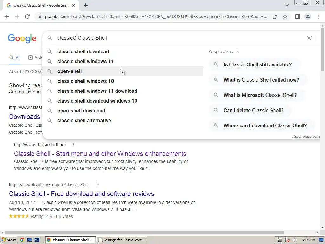Open 'Classic Shell - Free download' CNET result

(82, 194)
